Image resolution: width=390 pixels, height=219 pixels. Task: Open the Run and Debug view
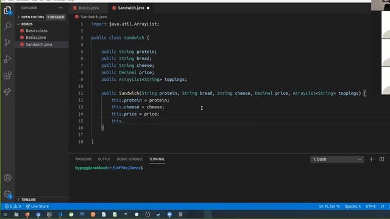point(8,59)
